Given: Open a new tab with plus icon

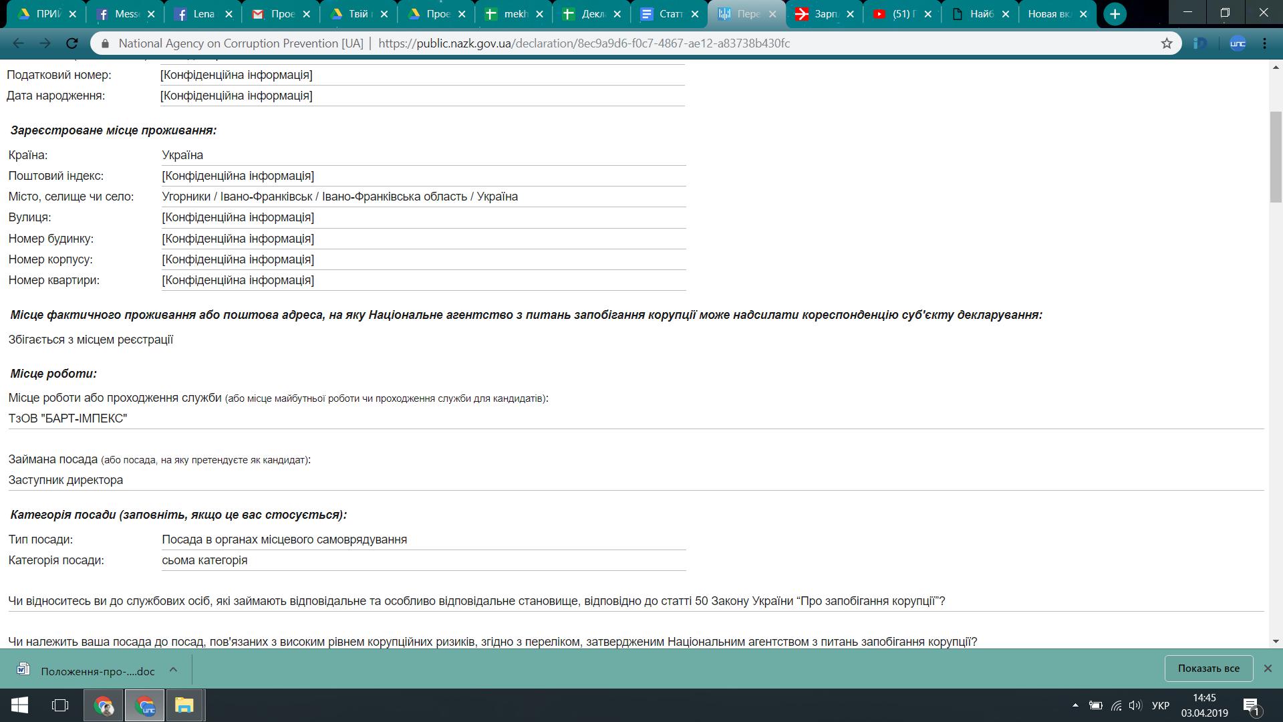Looking at the screenshot, I should point(1115,14).
